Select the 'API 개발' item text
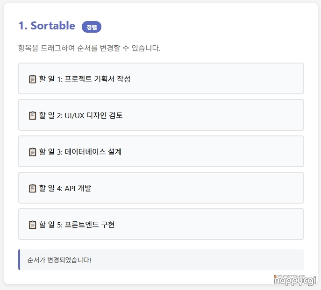321x290 pixels. [x=78, y=188]
